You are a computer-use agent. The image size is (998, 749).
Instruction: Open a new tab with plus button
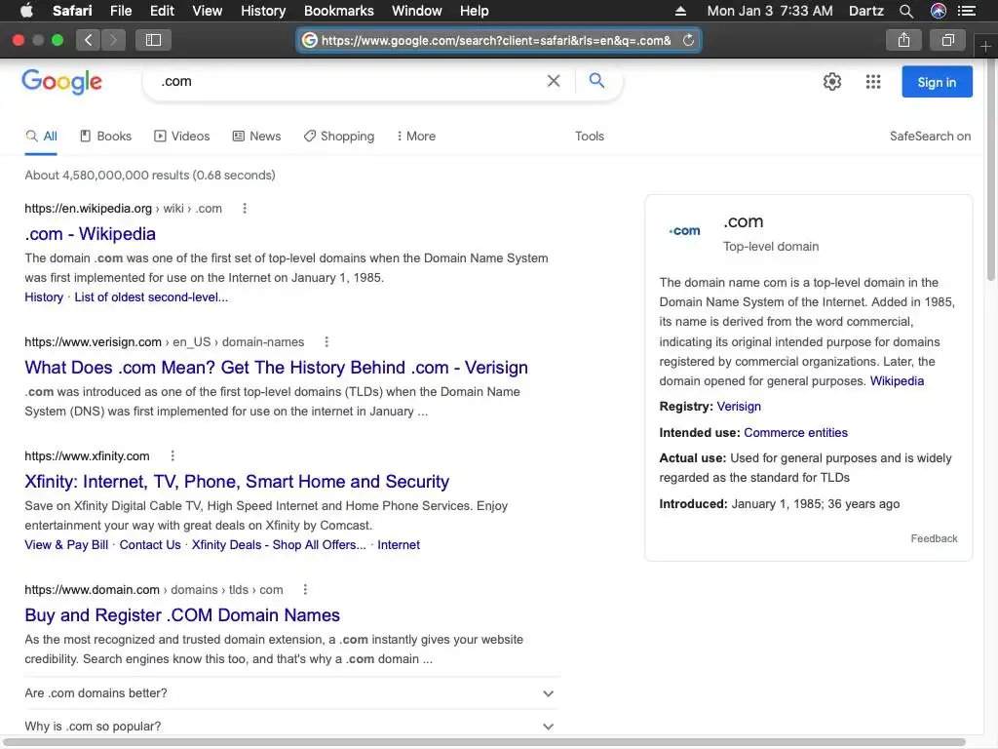pyautogui.click(x=985, y=47)
